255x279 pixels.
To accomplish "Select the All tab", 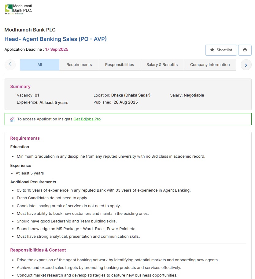I will click(x=39, y=65).
